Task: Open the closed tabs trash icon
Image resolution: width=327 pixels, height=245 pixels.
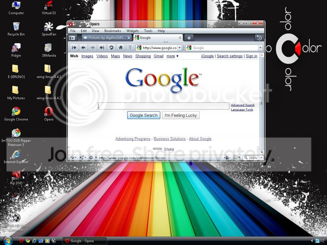Action: (x=259, y=38)
